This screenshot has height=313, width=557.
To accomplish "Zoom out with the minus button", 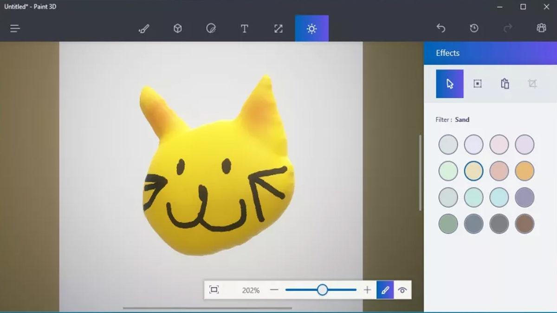I will click(274, 290).
